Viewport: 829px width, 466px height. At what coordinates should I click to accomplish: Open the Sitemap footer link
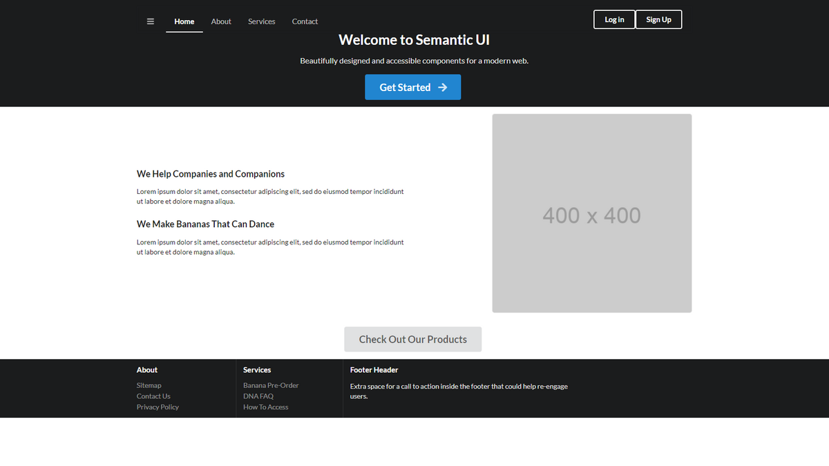click(149, 385)
